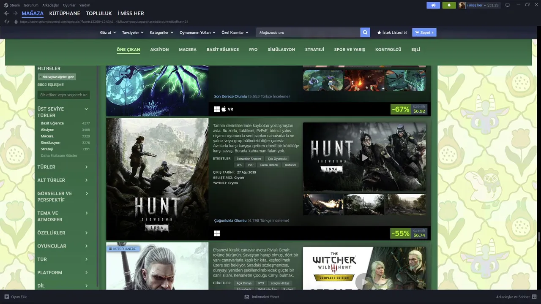Expand the Kategoriler dropdown
This screenshot has height=304, width=541.
161,33
